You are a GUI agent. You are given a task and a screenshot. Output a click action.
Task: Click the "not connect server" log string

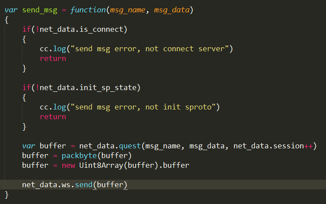click(x=152, y=49)
